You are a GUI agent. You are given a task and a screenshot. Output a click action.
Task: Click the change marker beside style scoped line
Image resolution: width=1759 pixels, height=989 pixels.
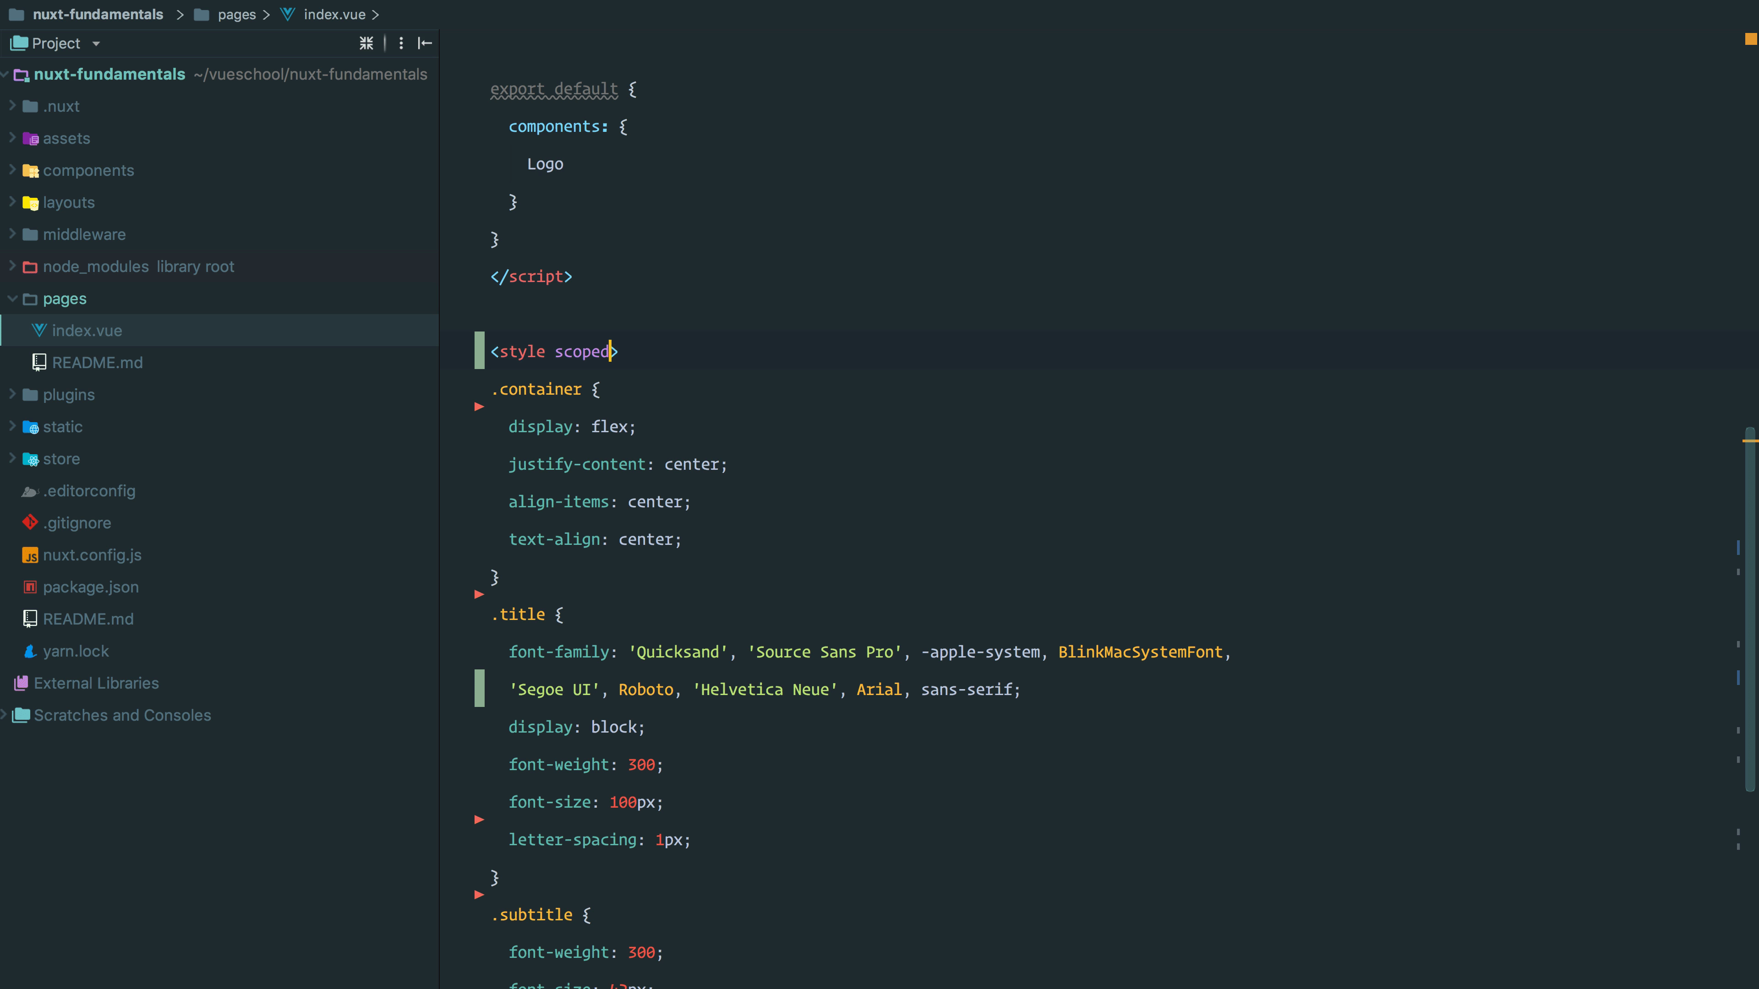(479, 350)
